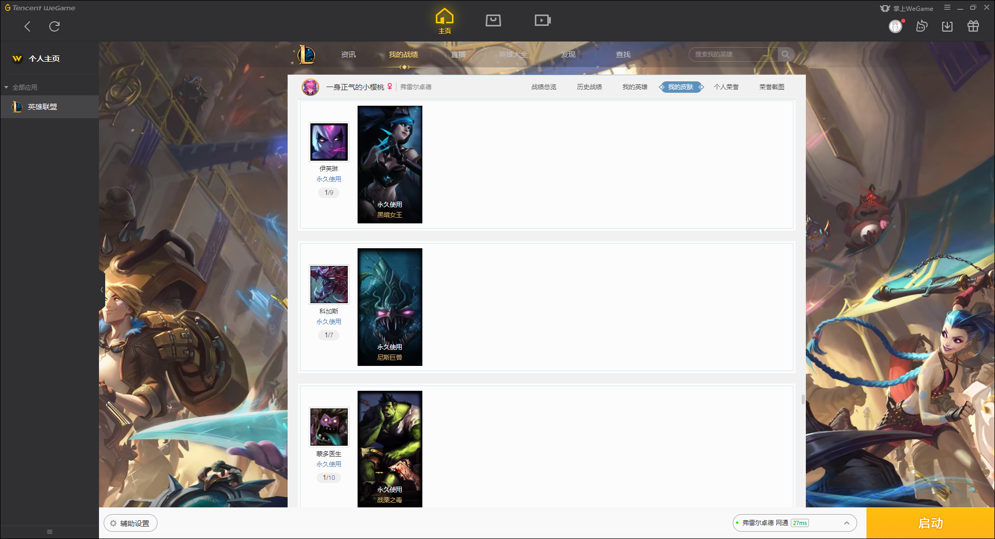Expand the 弗雷尔卓德 网通 server dropdown
The height and width of the screenshot is (539, 995).
(794, 523)
